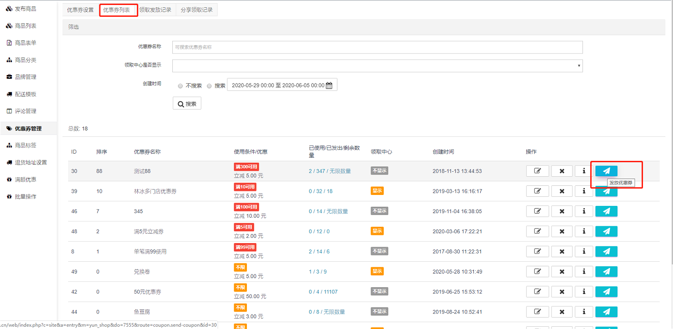Send coupon 345 with paper-plane button
This screenshot has height=329, width=673.
pos(606,211)
